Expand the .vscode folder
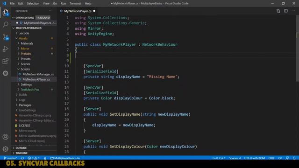299x168 pixels. point(24,33)
